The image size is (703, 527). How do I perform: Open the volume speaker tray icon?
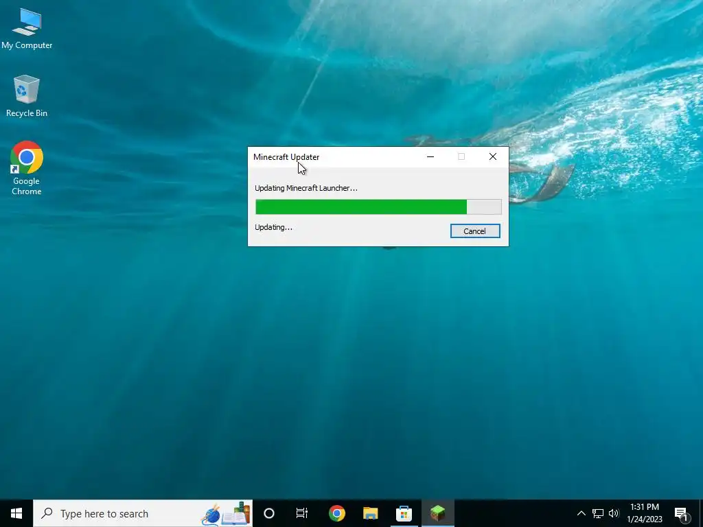coord(614,513)
